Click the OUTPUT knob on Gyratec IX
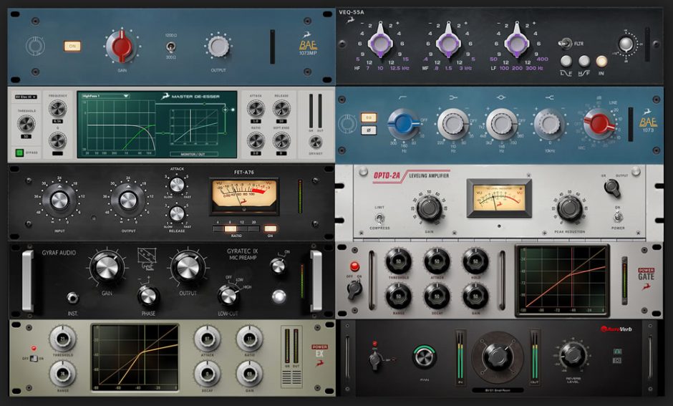The width and height of the screenshot is (673, 406). 188,267
